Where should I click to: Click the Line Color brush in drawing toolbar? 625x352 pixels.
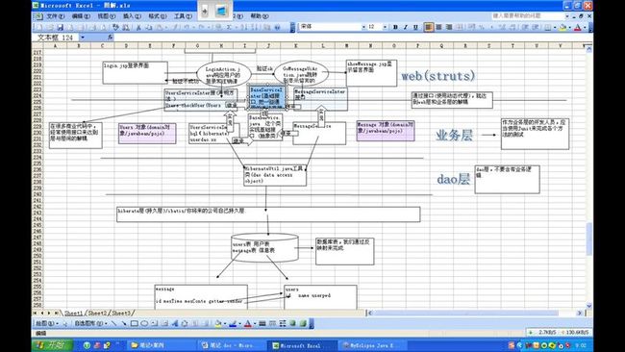click(x=234, y=323)
